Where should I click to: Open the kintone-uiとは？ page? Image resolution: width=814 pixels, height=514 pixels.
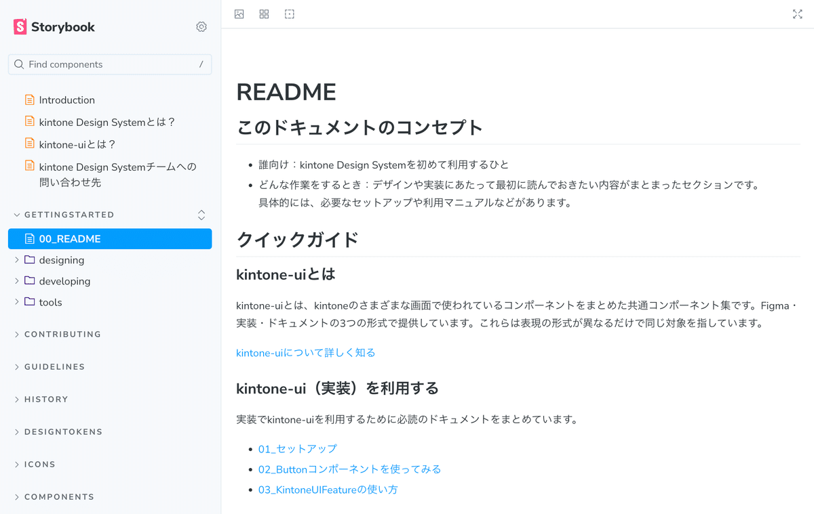(x=78, y=144)
